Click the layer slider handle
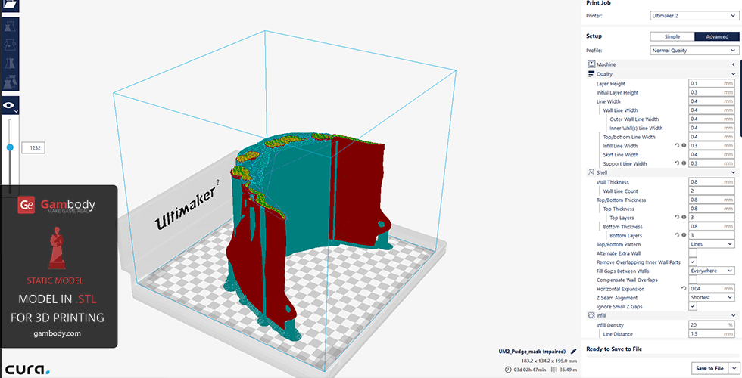742x378 pixels. pos(10,148)
